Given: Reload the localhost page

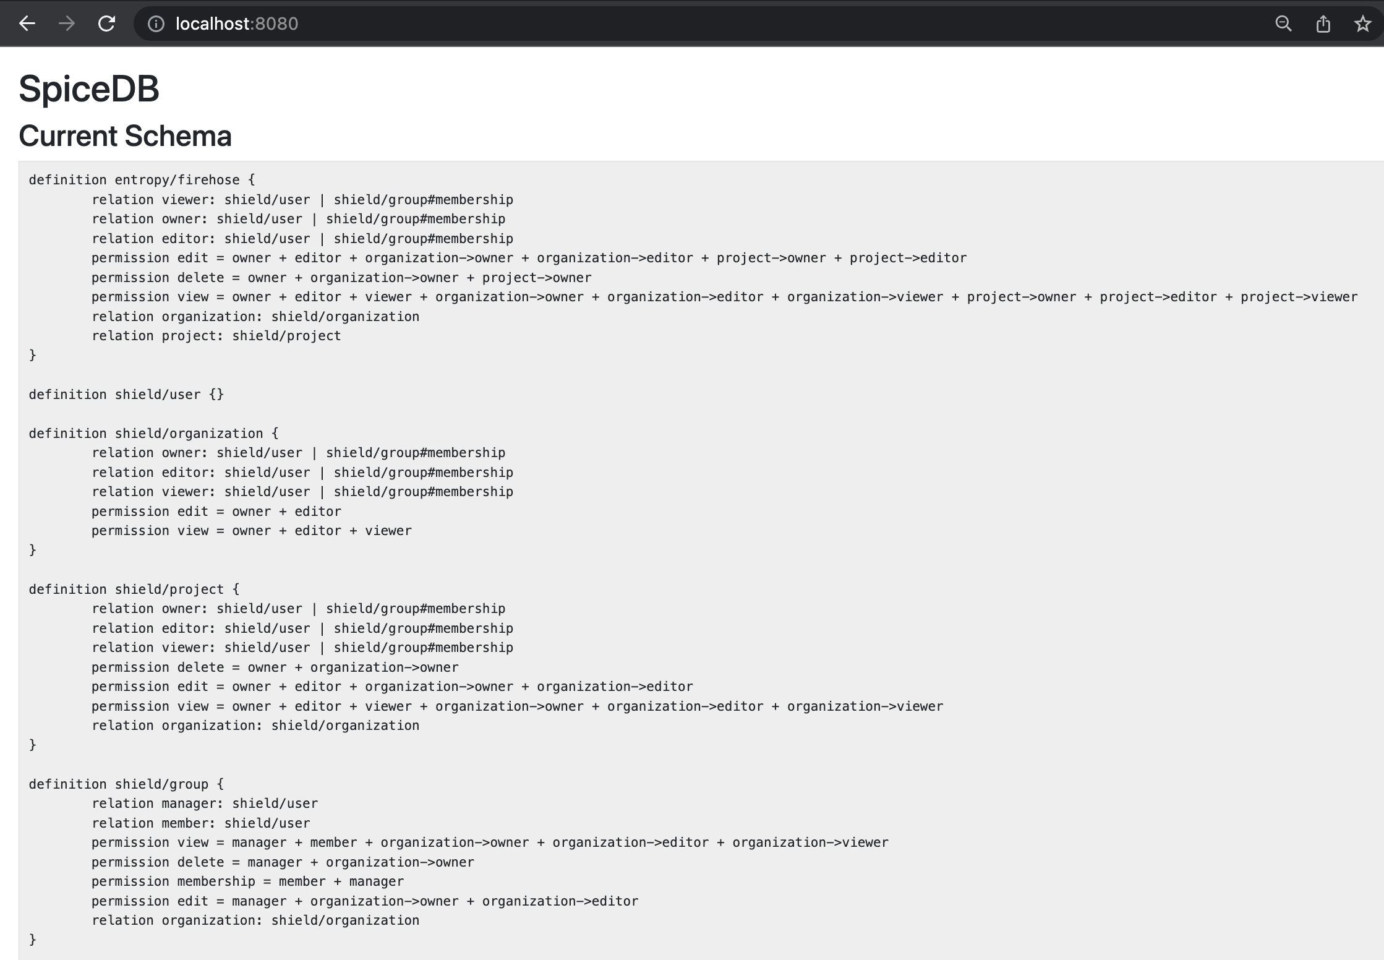Looking at the screenshot, I should (107, 24).
